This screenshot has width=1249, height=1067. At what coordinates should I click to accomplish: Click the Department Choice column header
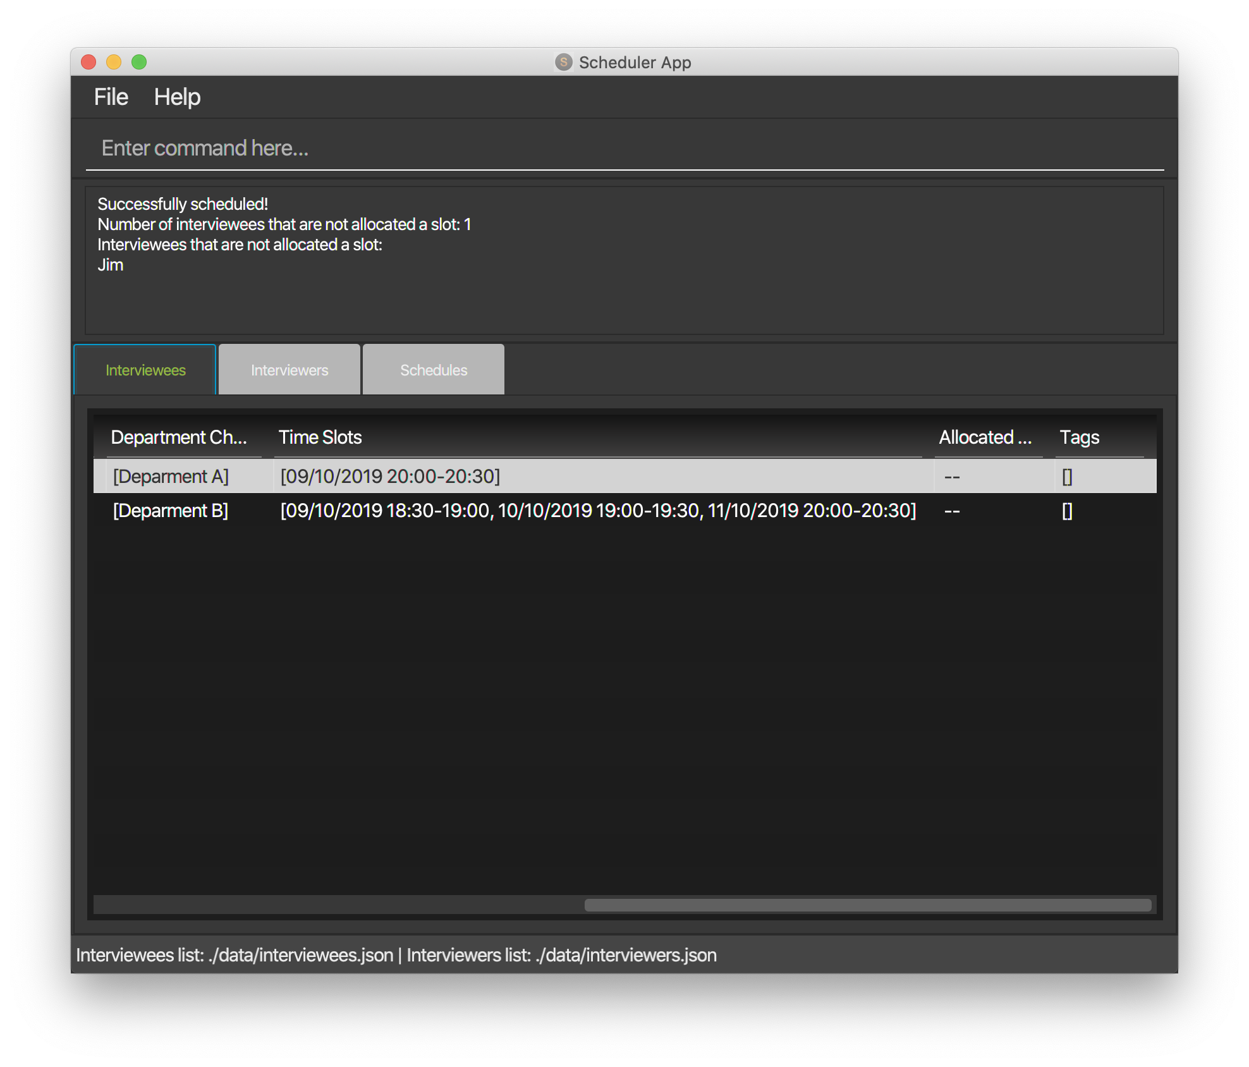point(179,437)
